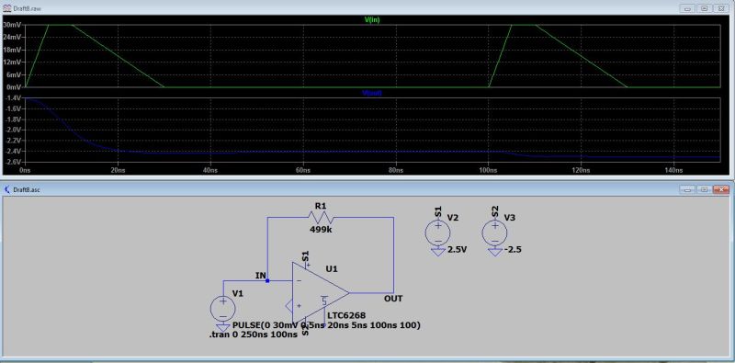Click the ground symbol under V2
Screen dimensions: 735x363
(x=438, y=252)
